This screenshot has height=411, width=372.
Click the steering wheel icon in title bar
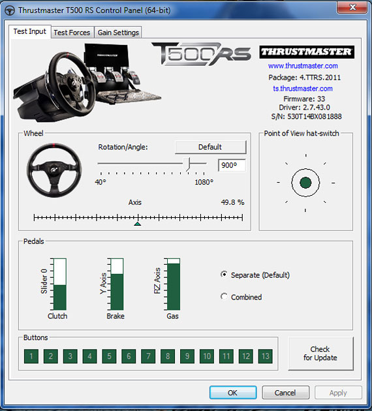pos(10,10)
